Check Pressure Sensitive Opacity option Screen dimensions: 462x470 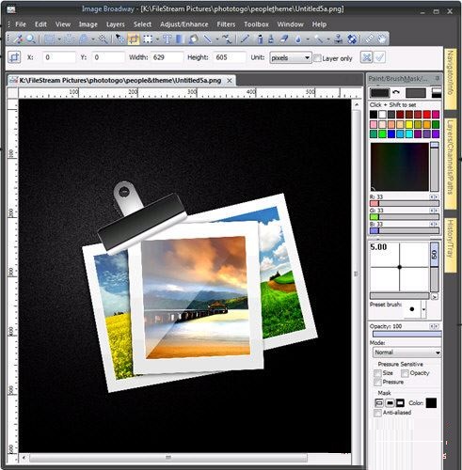405,373
